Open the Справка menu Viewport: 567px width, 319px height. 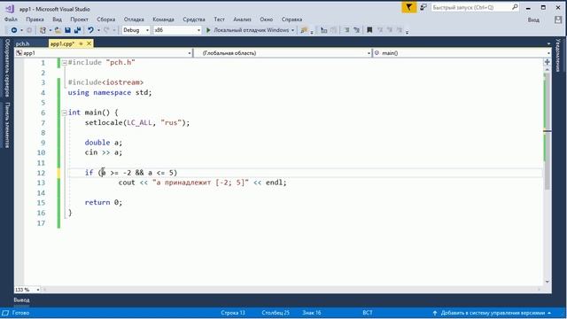[291, 19]
